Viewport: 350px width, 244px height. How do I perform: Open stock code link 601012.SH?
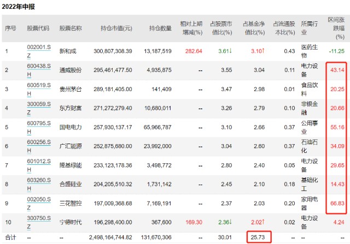(39, 165)
